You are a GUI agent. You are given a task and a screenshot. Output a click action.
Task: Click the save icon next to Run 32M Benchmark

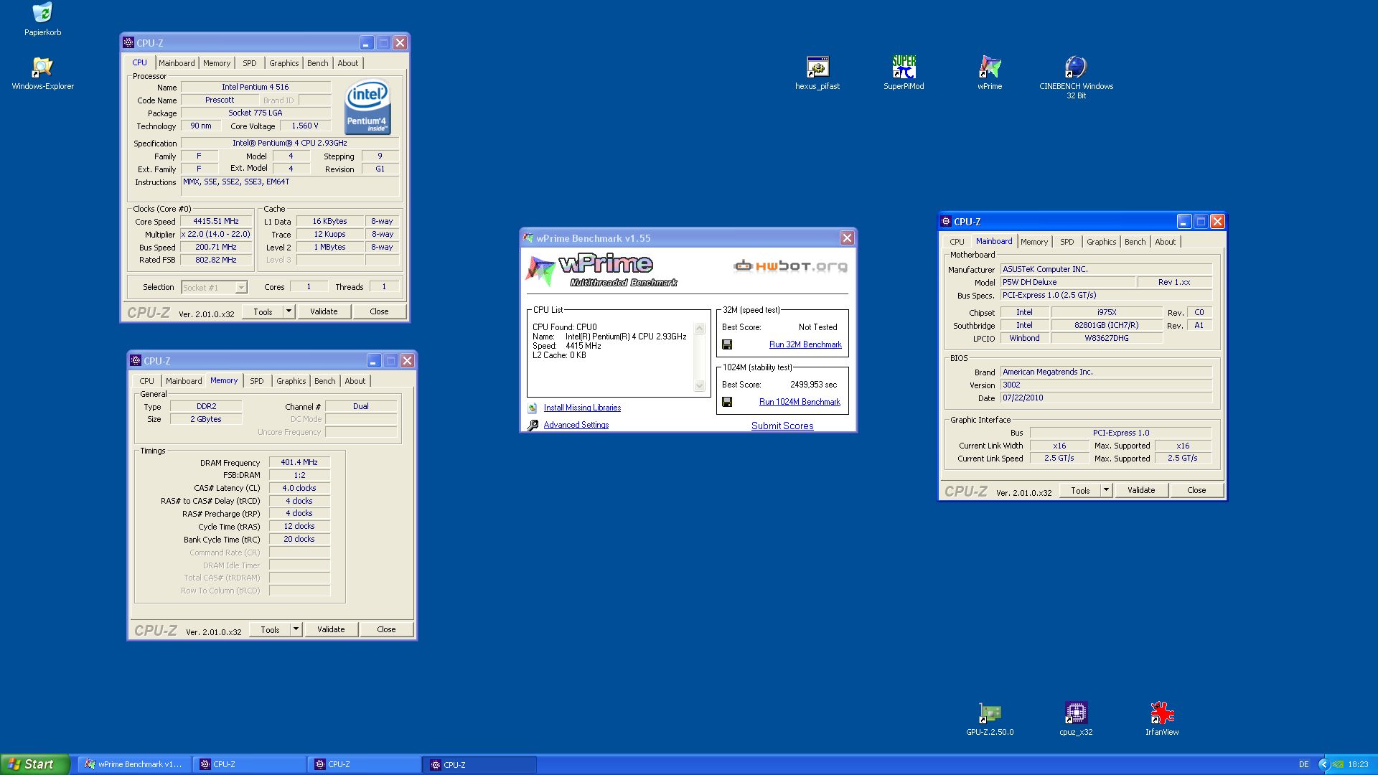tap(727, 344)
